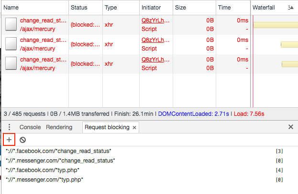Close the drawer panel with X
Viewport: 298px width, 194px height.
pyautogui.click(x=290, y=127)
